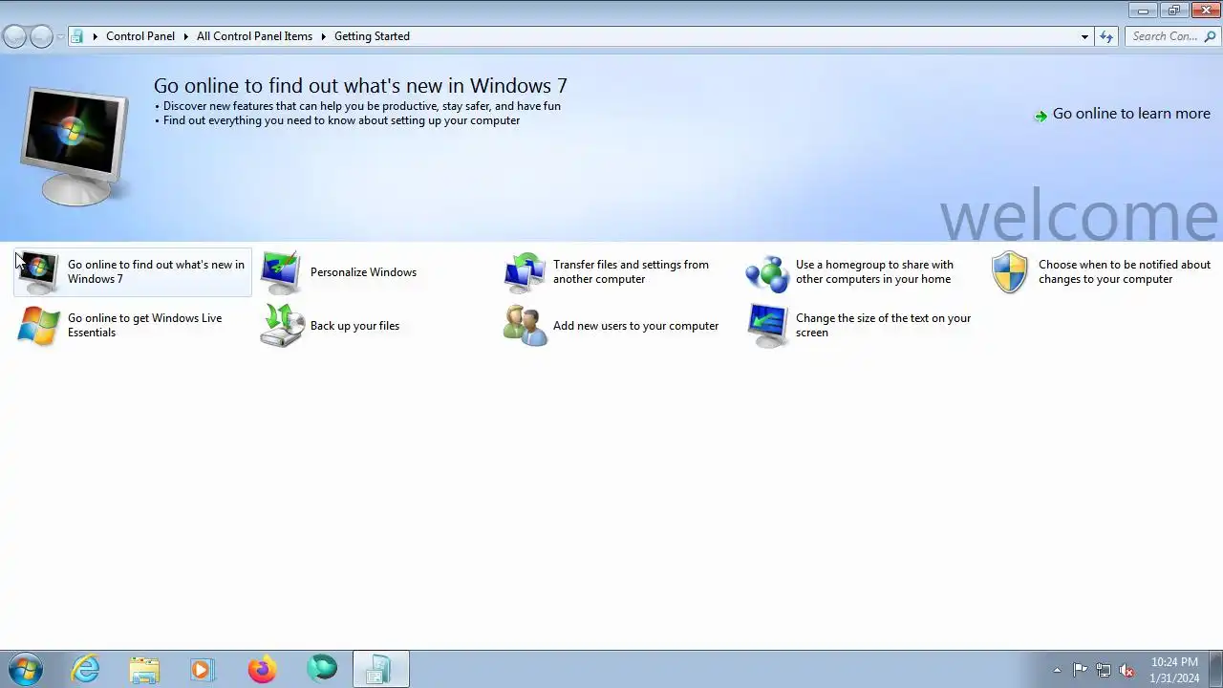Launch Firefox from the taskbar
Viewport: 1223px width, 688px height.
[262, 669]
